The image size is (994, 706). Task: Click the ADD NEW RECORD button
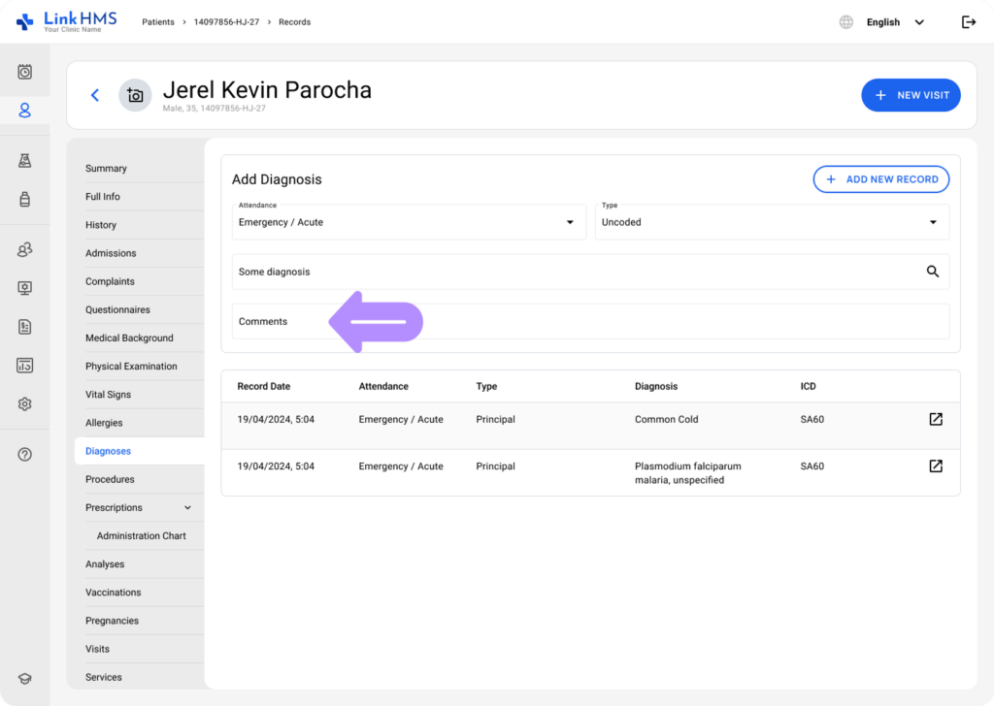[x=880, y=178]
